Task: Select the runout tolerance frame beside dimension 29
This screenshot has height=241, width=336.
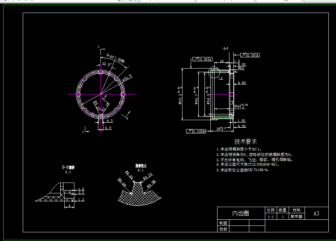Action: 196,131
